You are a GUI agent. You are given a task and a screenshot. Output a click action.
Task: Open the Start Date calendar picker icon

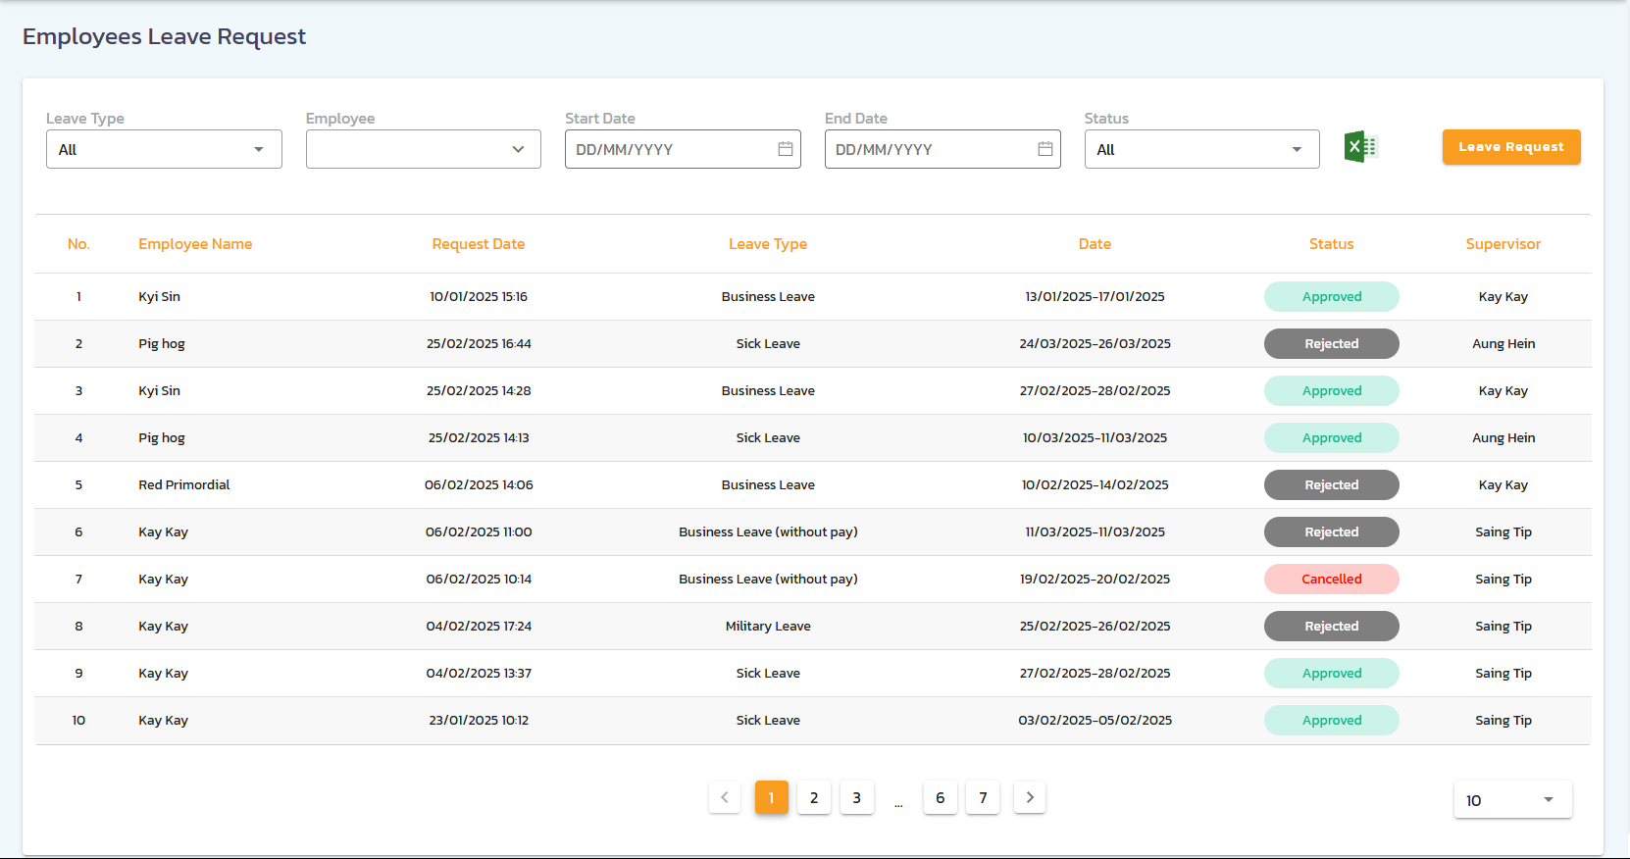pyautogui.click(x=785, y=149)
